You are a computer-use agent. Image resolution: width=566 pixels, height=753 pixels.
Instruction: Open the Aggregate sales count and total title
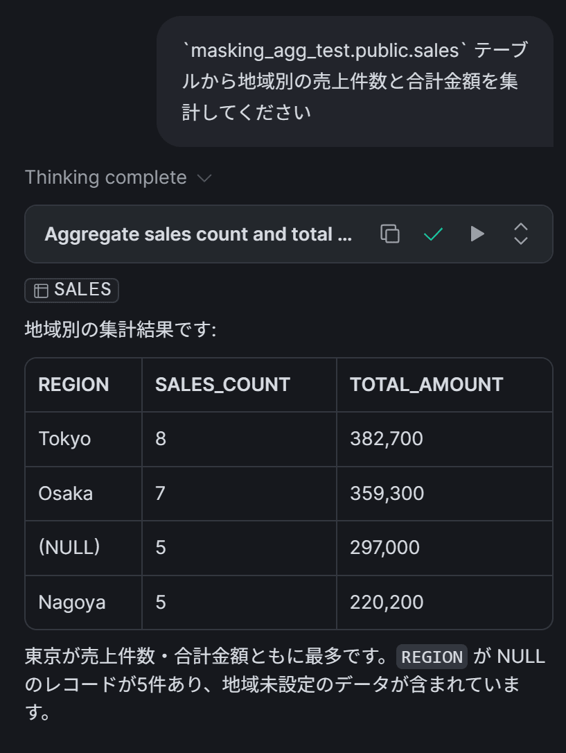pos(198,234)
